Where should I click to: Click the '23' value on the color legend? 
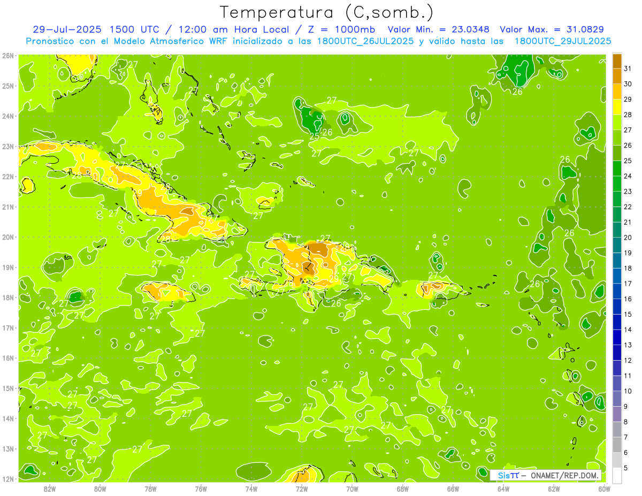(628, 192)
